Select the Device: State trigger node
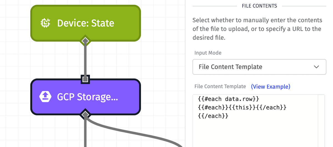This screenshot has height=147, width=333. 85,23
